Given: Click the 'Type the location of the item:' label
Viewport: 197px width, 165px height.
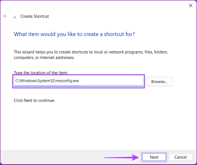Looking at the screenshot, I should (x=41, y=73).
